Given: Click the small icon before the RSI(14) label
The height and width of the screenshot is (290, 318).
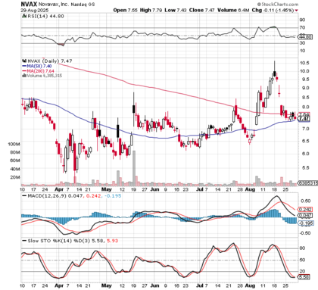Looking at the screenshot, I should [x=24, y=16].
